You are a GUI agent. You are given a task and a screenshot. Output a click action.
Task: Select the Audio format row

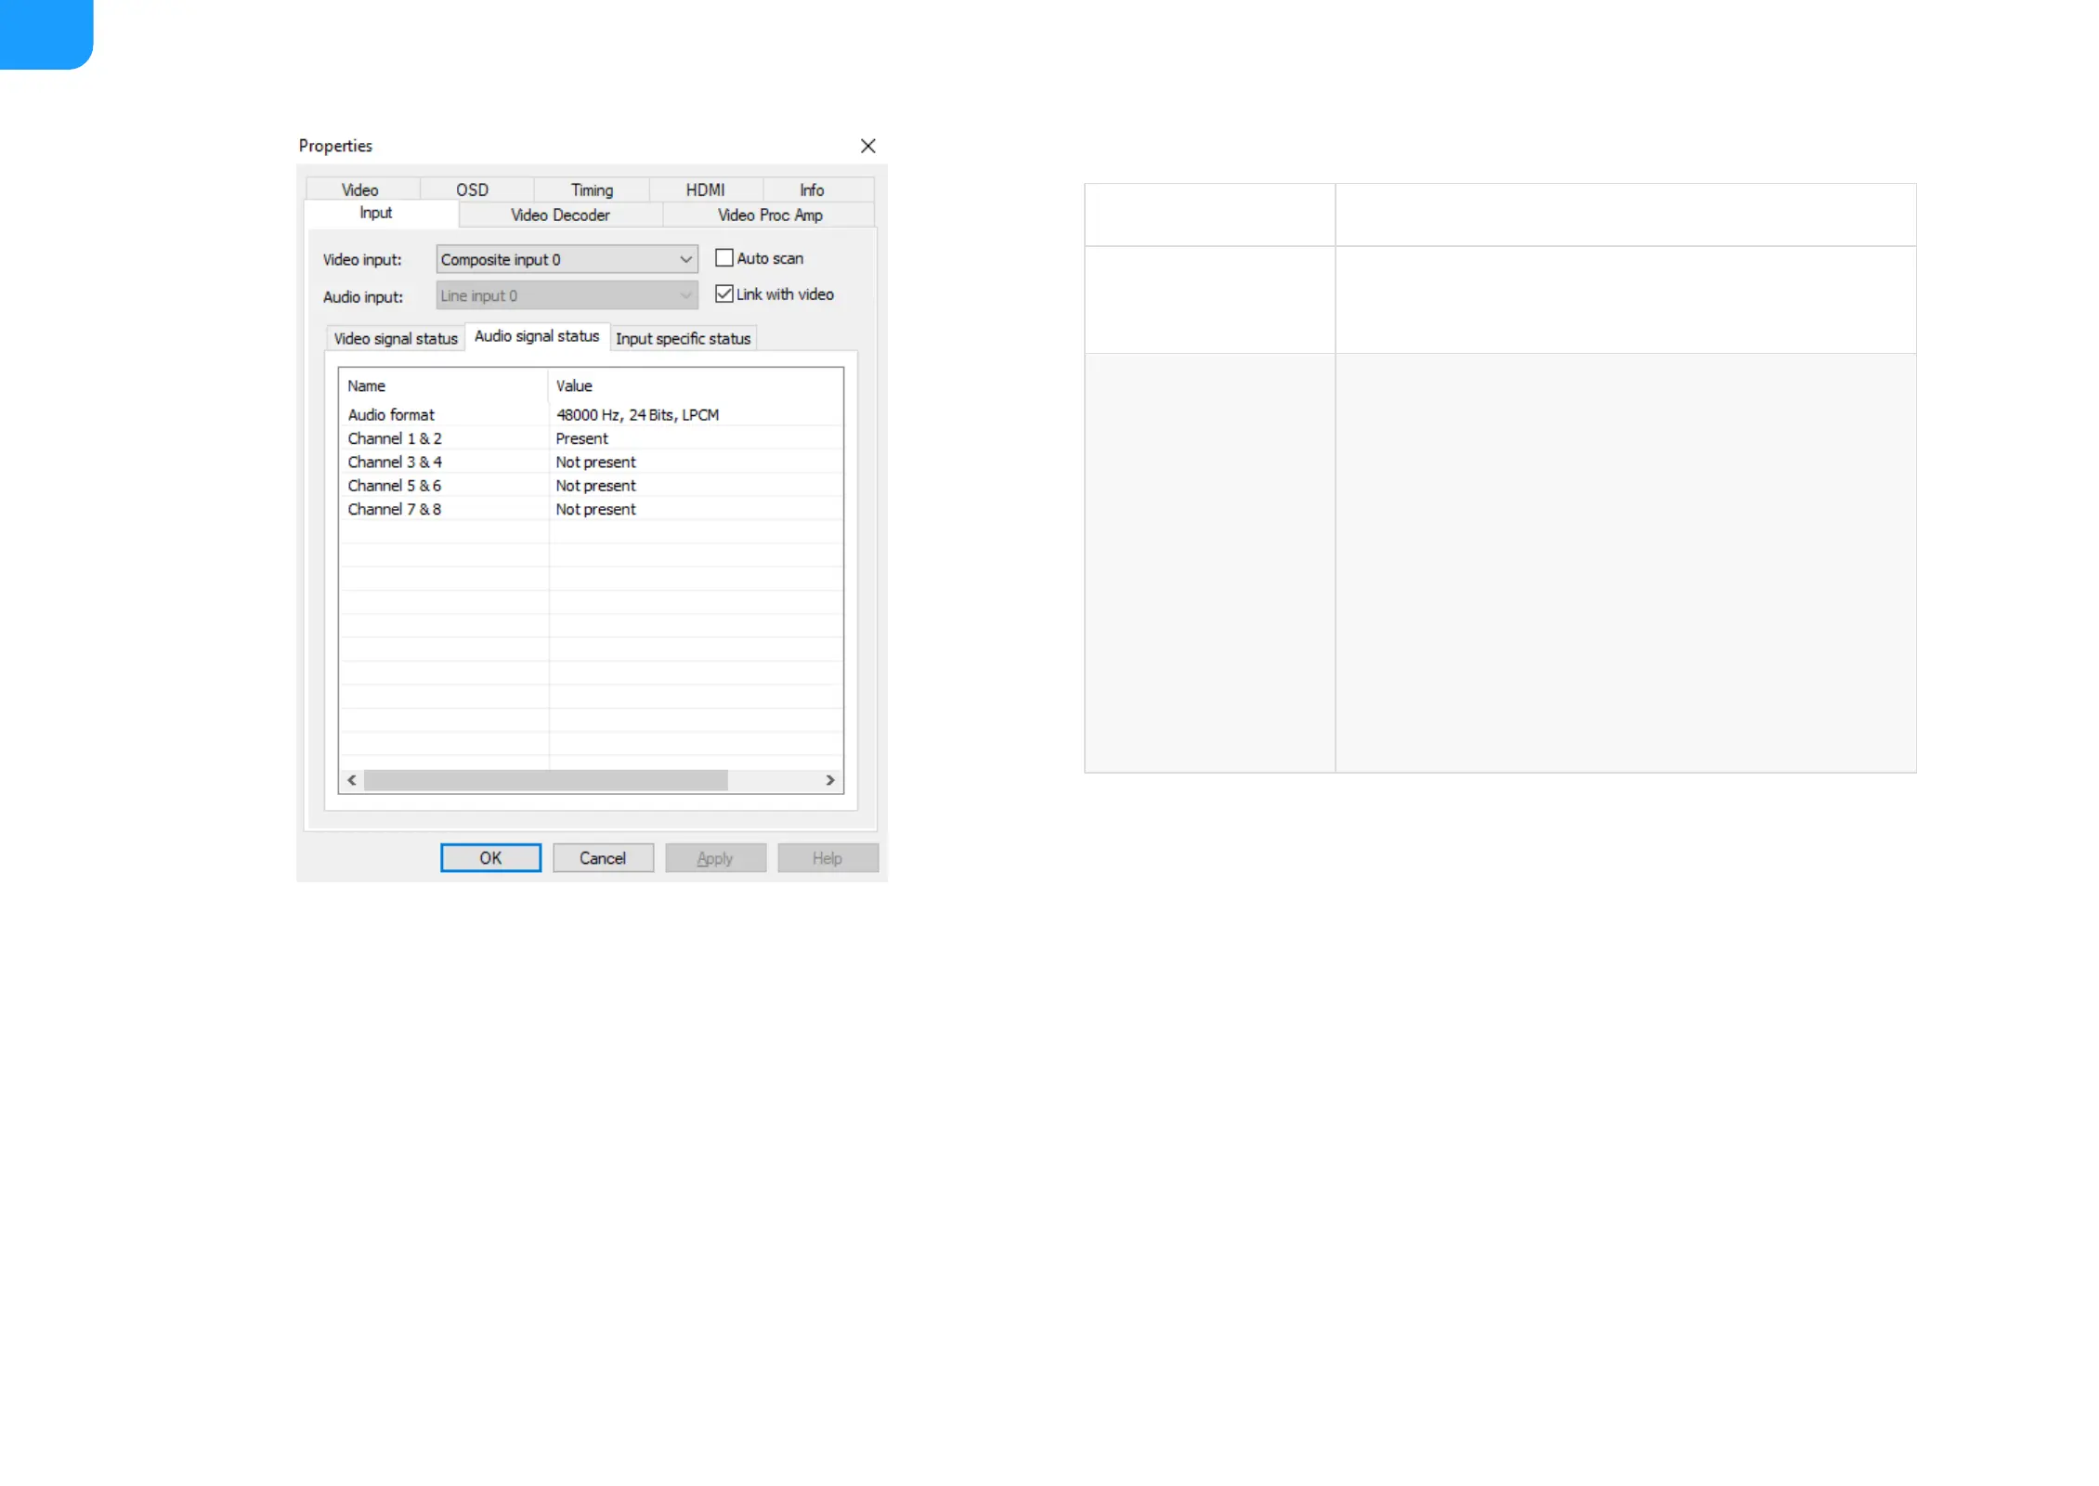point(391,415)
